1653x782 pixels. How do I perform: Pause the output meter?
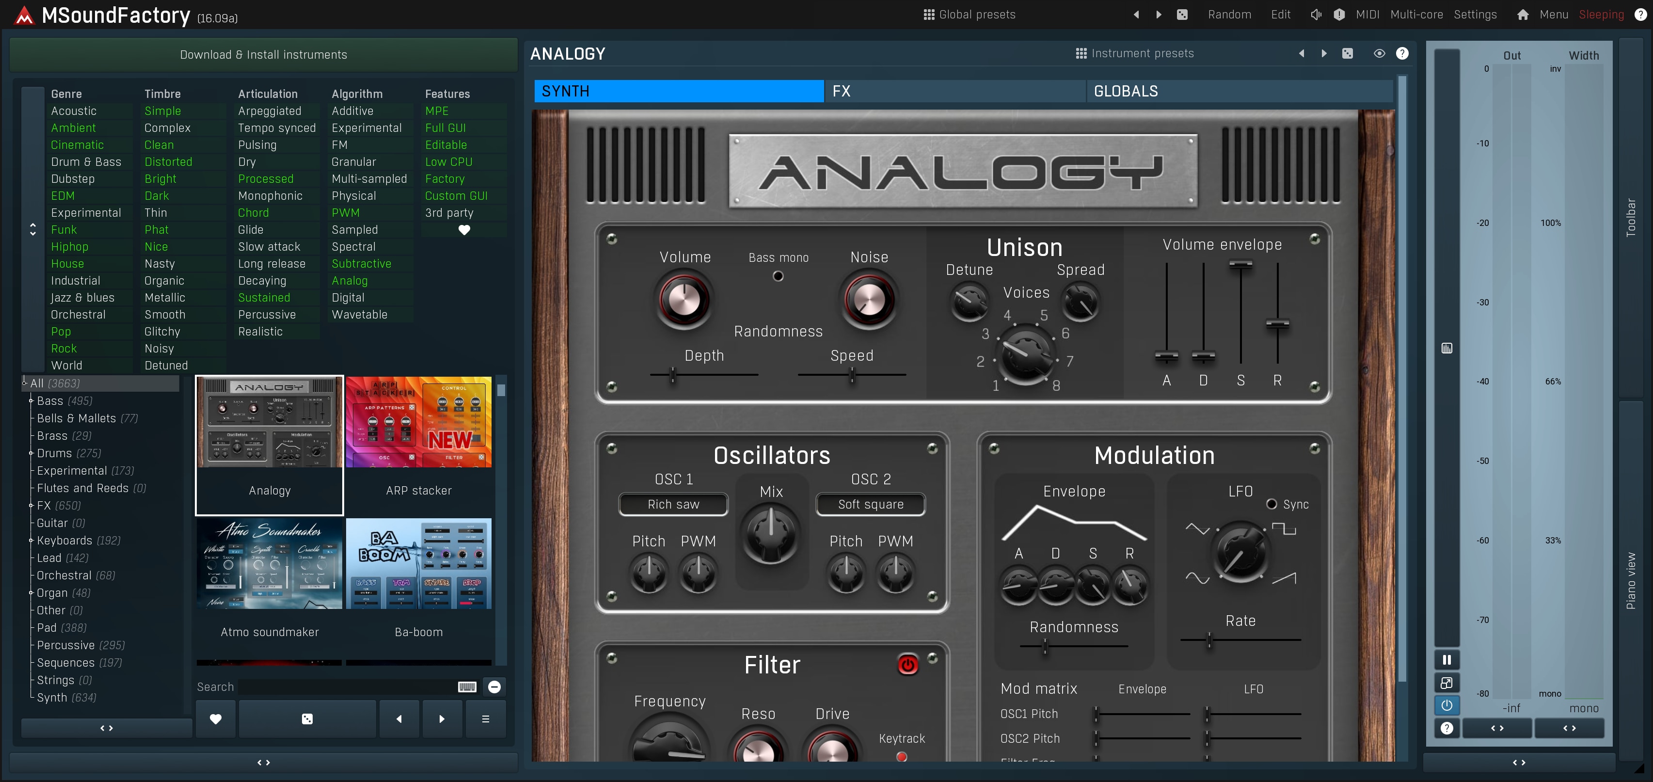click(x=1446, y=660)
